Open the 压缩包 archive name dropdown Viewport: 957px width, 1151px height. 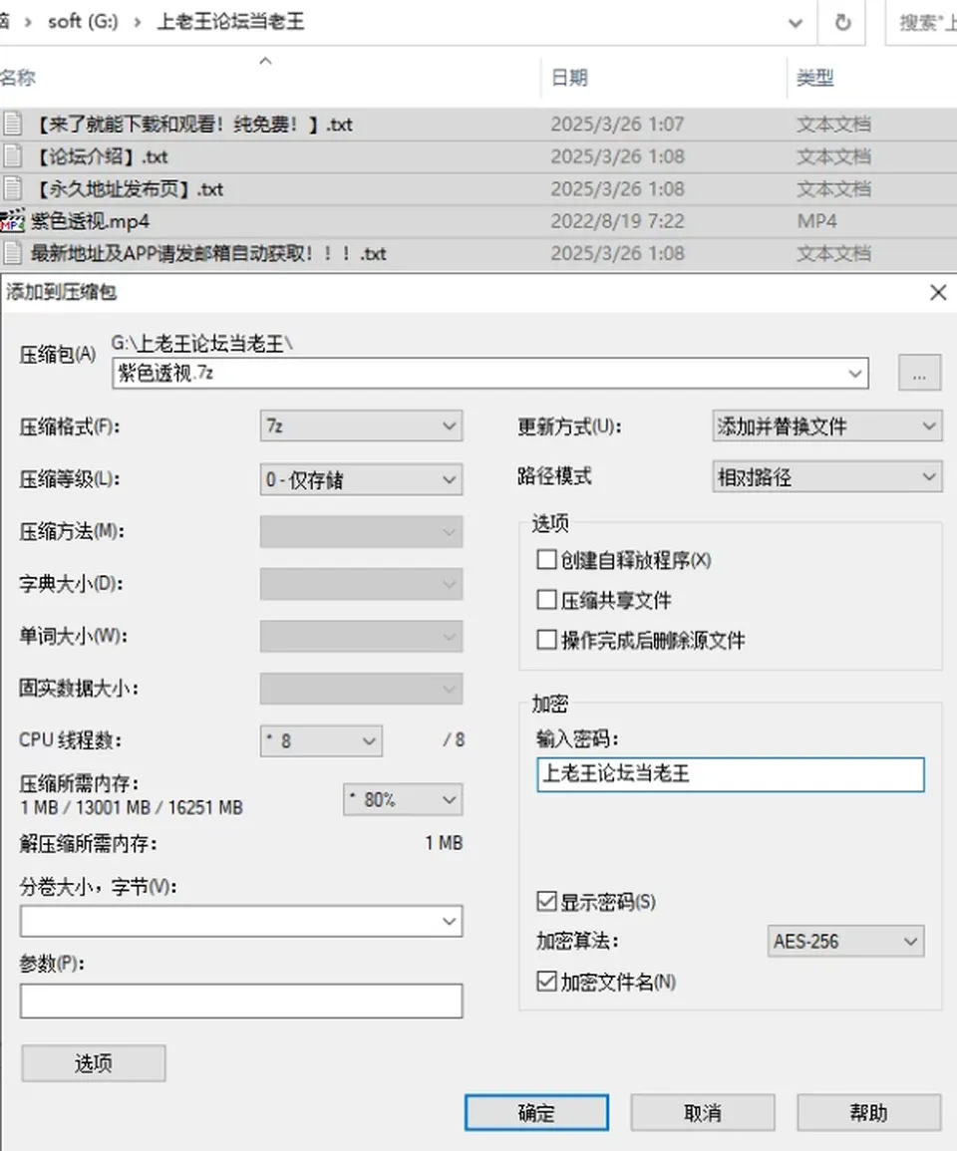point(855,374)
